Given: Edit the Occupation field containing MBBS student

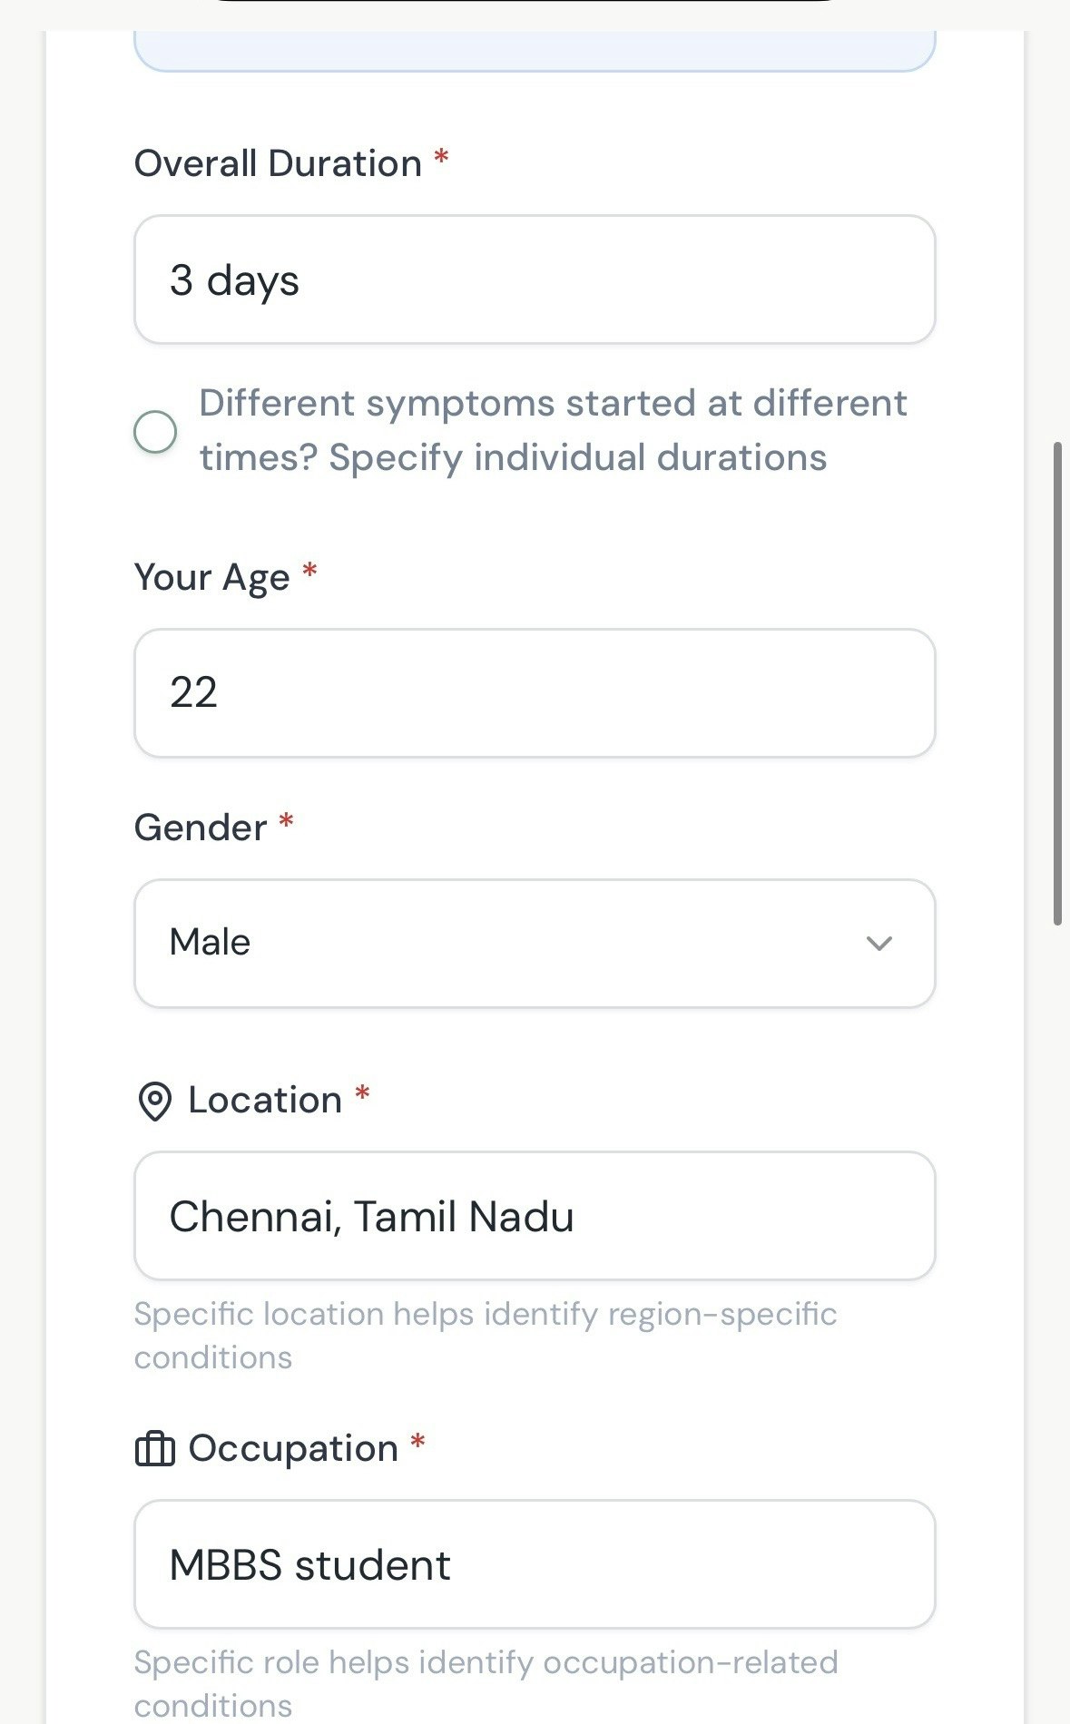Looking at the screenshot, I should click(534, 1564).
